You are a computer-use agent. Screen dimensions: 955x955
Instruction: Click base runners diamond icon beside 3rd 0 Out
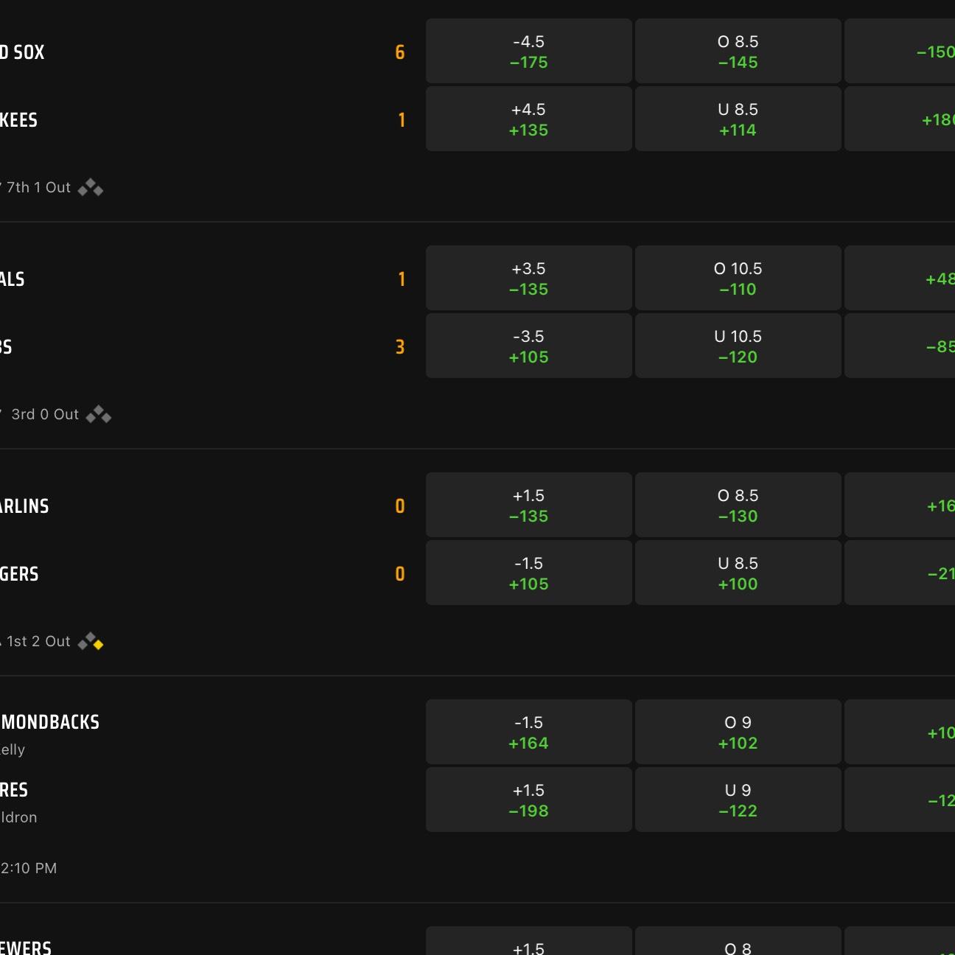[x=99, y=415]
